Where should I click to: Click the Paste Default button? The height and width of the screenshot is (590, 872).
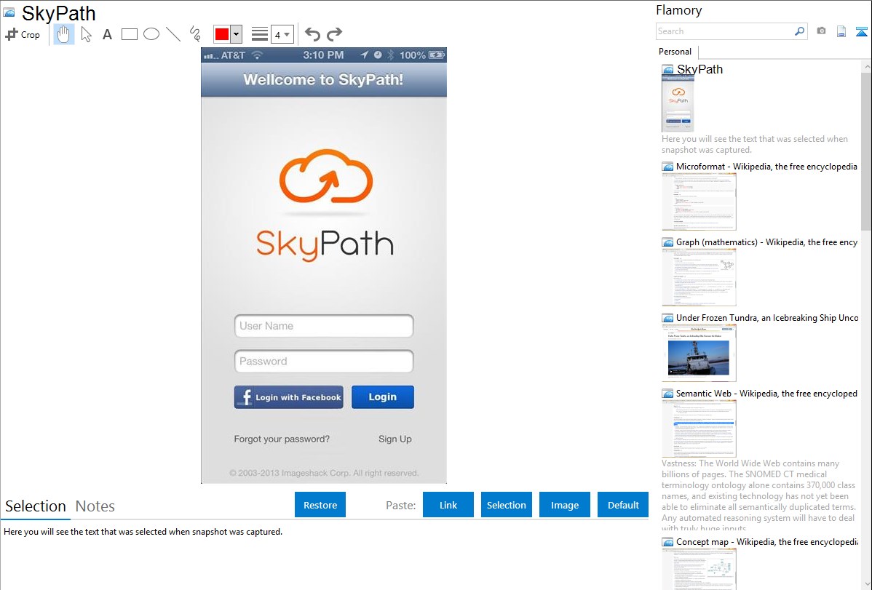pyautogui.click(x=623, y=505)
